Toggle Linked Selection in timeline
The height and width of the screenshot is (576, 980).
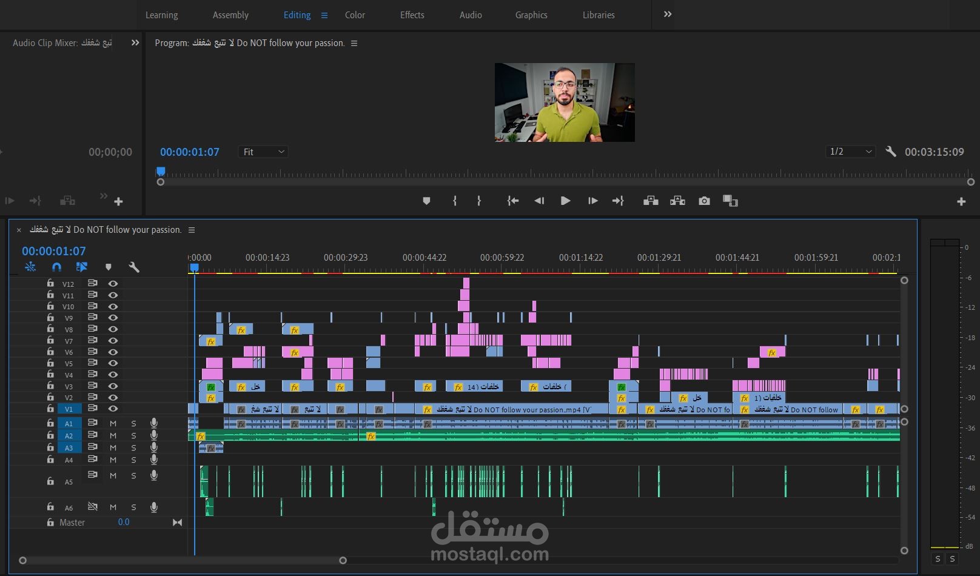[x=82, y=267]
